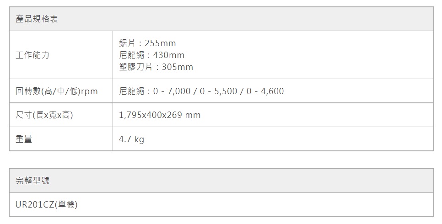This screenshot has width=442, height=224.
Task: Select the 0 - 7,000 high speed value
Action: pos(172,91)
